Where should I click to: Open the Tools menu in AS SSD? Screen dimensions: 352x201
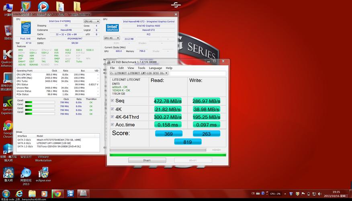pyautogui.click(x=141, y=68)
